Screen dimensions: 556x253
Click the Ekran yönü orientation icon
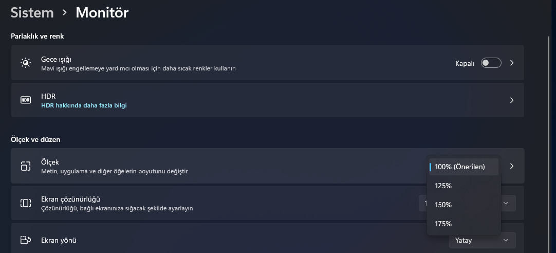coord(26,240)
